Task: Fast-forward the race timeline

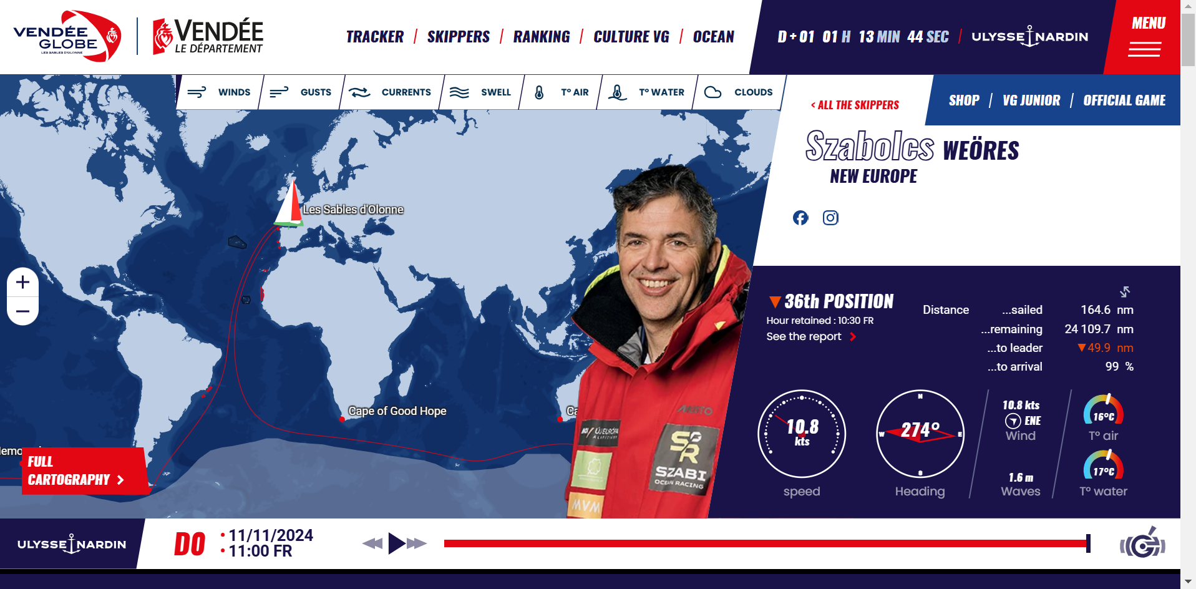Action: [417, 543]
